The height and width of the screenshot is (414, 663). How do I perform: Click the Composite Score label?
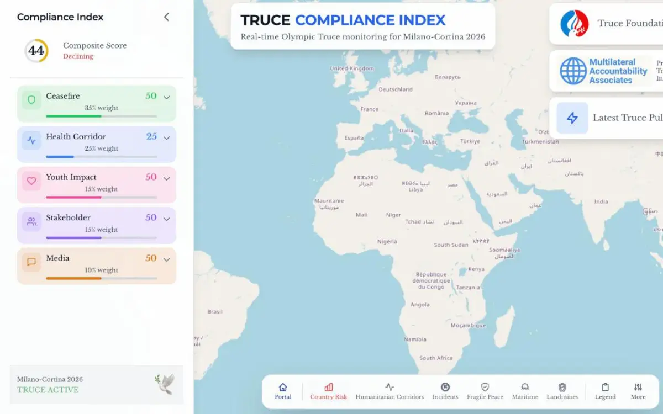point(95,45)
